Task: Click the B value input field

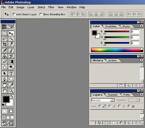Action: tap(135, 43)
